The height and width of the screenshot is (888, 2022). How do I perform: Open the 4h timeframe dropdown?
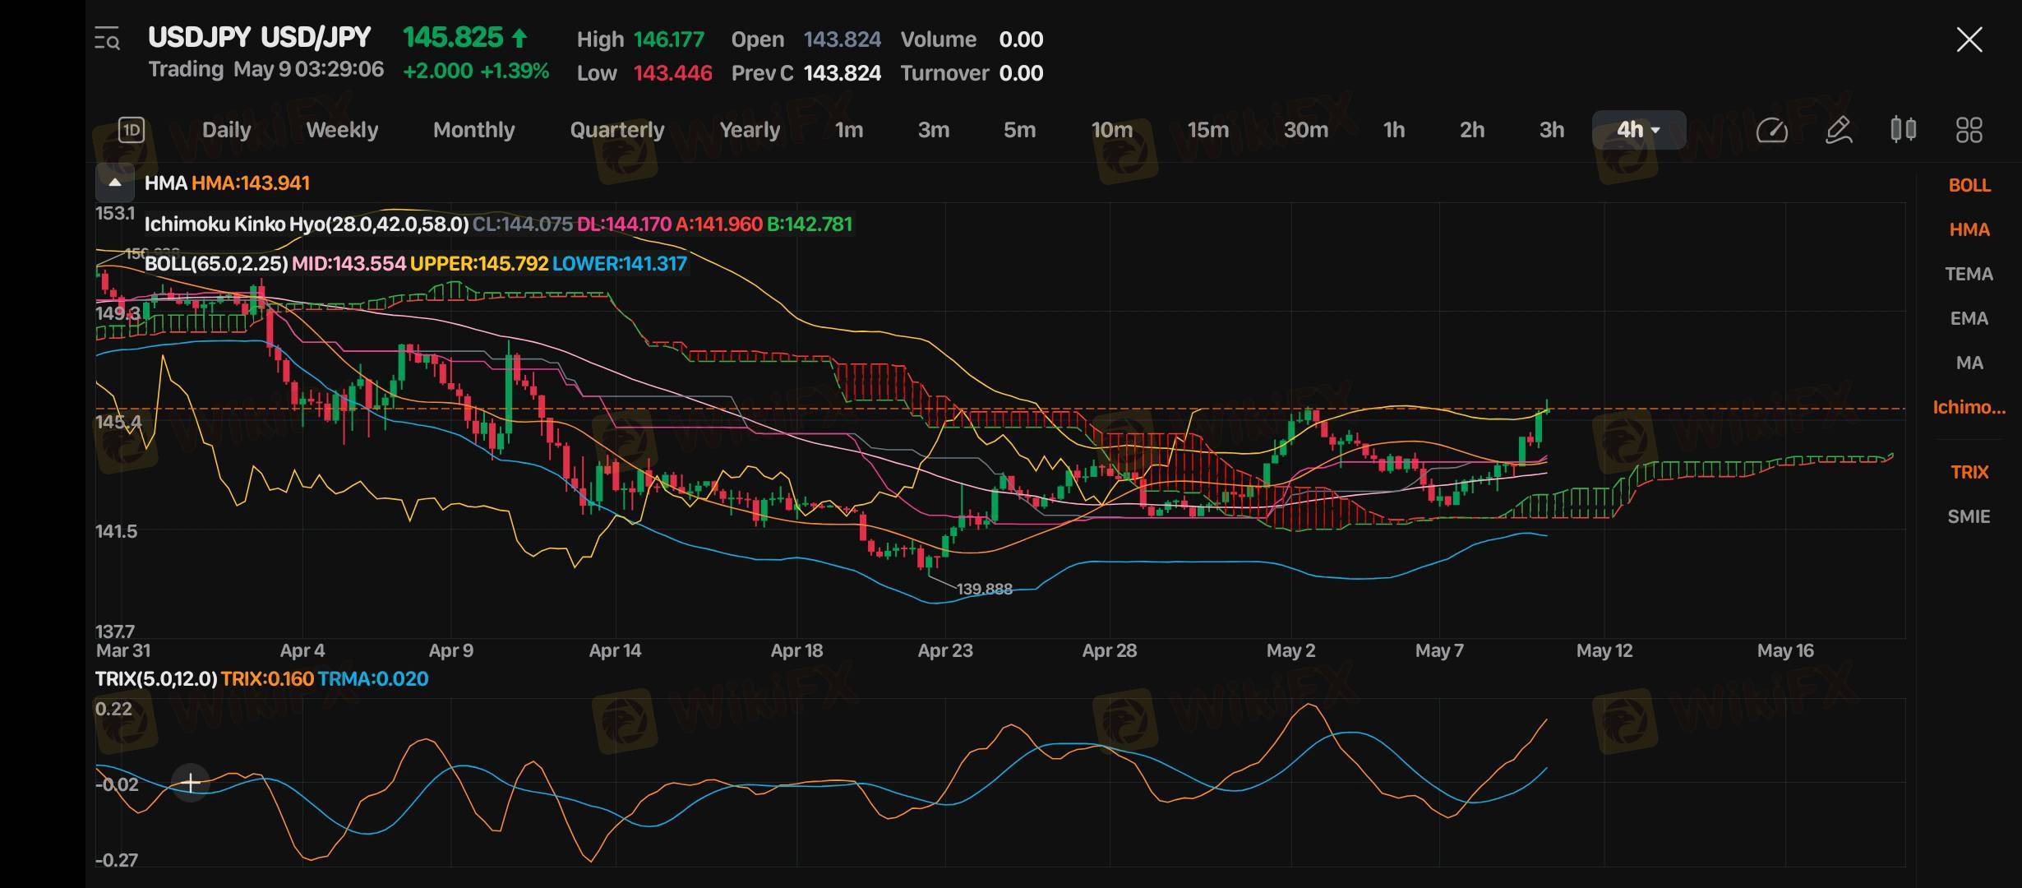[x=1638, y=130]
